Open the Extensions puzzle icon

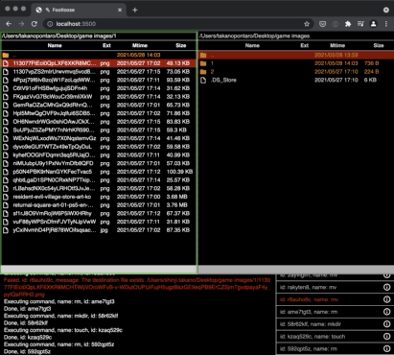click(x=348, y=24)
